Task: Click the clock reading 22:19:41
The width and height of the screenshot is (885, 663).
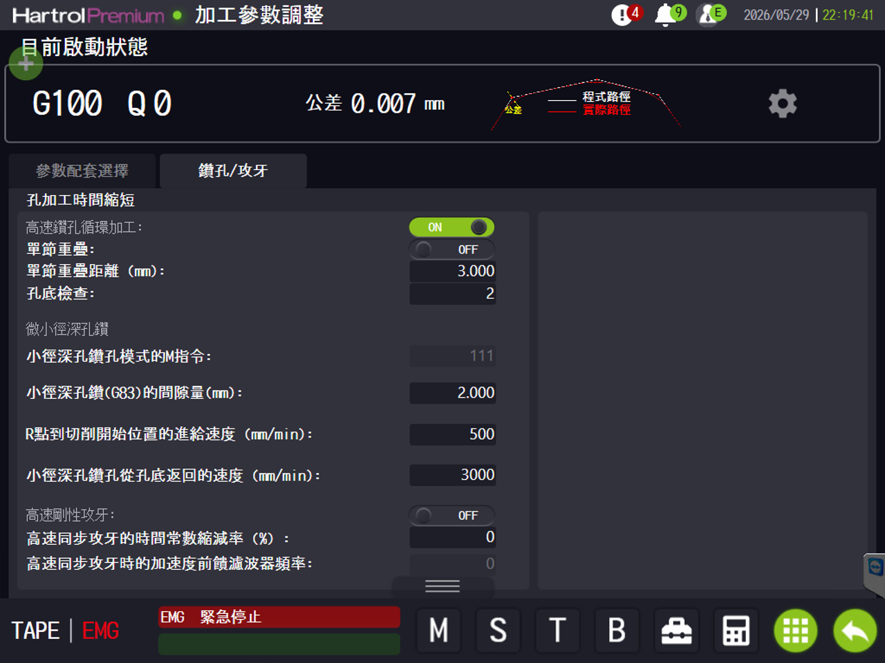Action: tap(848, 15)
